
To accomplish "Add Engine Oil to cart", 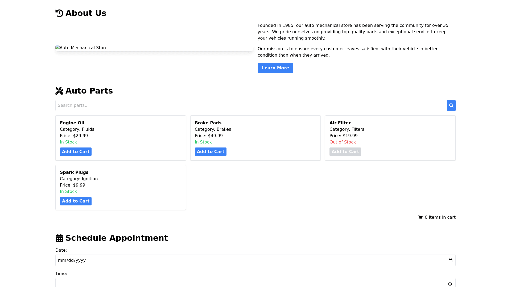I will point(76,152).
